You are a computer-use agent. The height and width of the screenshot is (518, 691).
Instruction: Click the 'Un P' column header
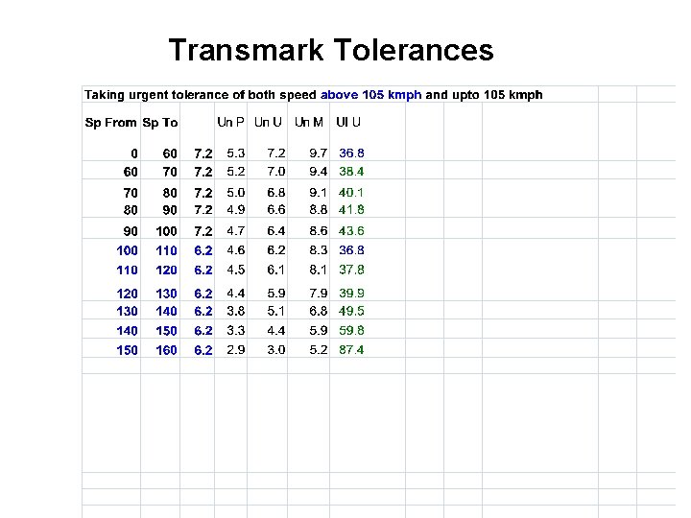[x=230, y=122]
